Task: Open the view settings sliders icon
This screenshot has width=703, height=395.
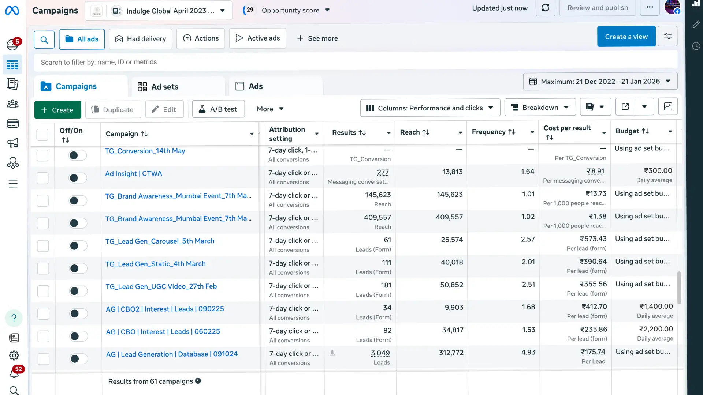Action: click(x=667, y=37)
